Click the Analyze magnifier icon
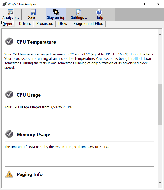164x190 pixels. 10,12
